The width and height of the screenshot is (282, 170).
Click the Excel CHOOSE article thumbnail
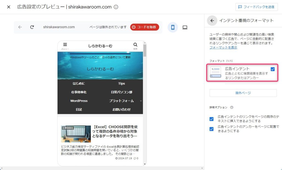click(76, 134)
